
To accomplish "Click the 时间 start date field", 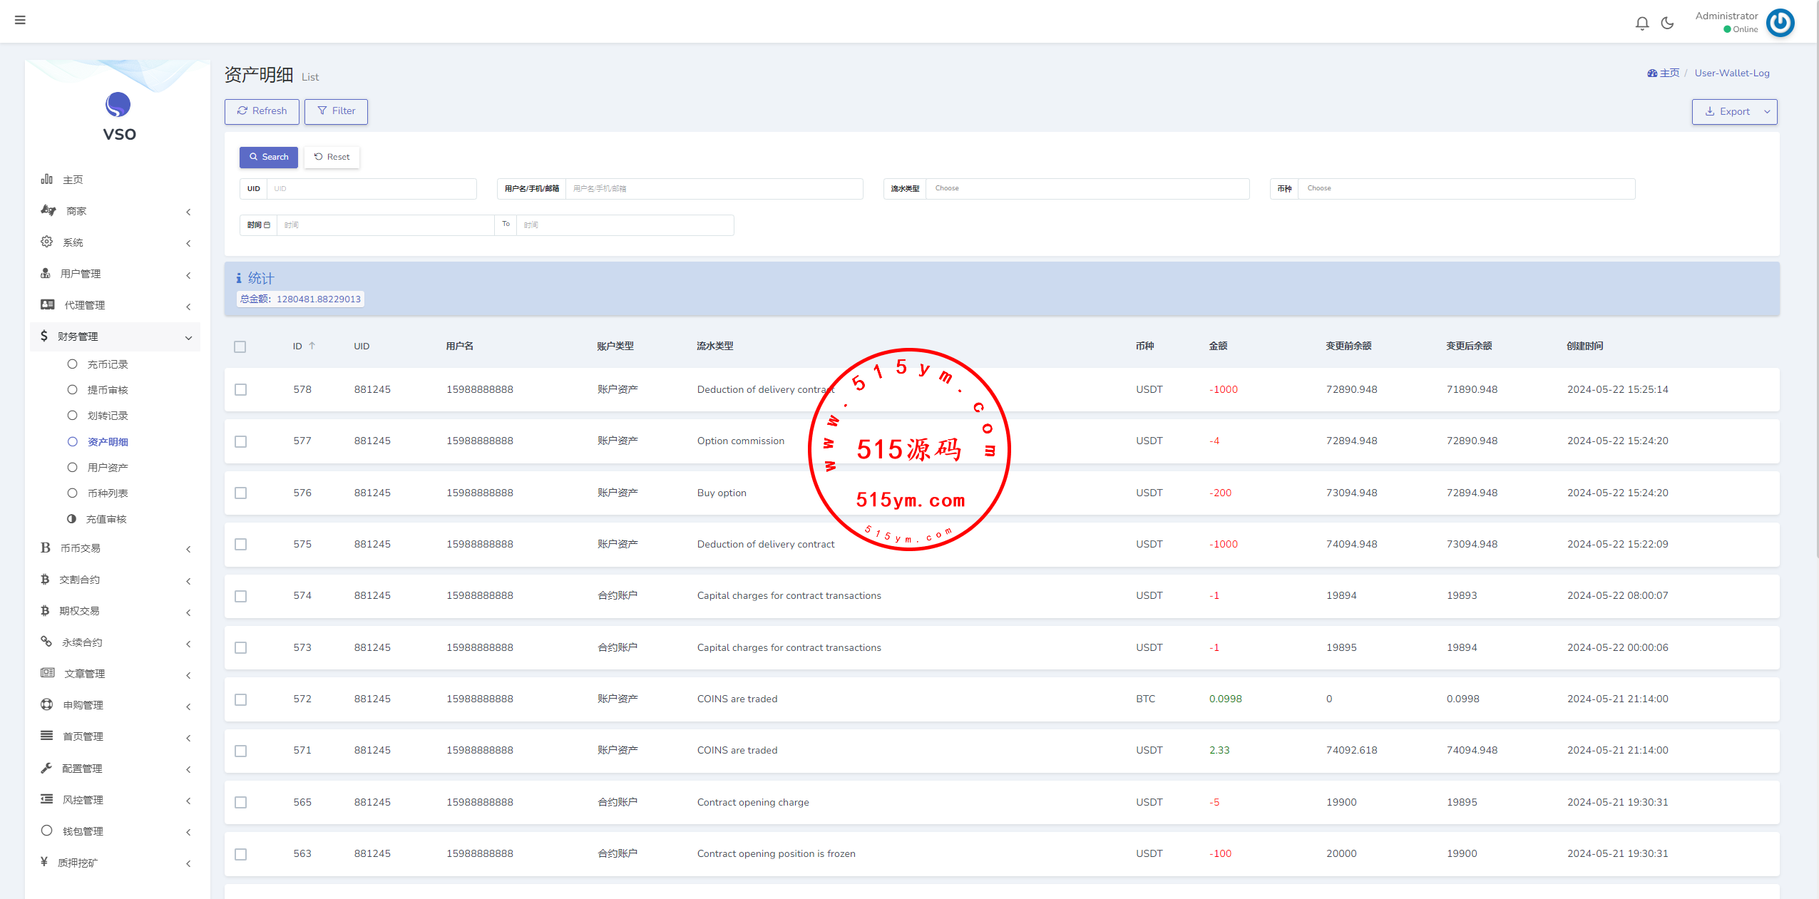I will click(x=385, y=225).
